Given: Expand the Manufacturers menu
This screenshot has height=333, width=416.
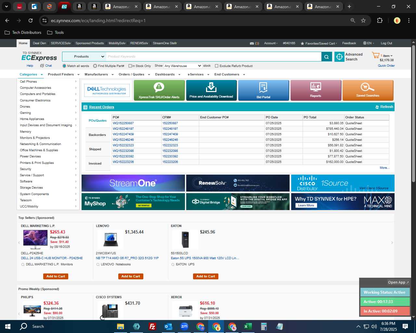Looking at the screenshot, I should pos(99,74).
